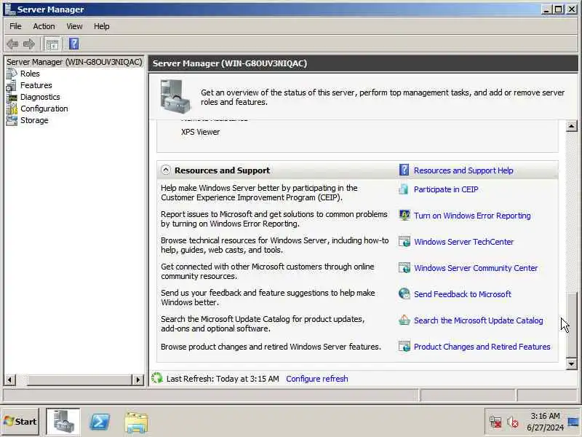The height and width of the screenshot is (437, 582).
Task: Click the Storage icon in tree
Action: 12,120
